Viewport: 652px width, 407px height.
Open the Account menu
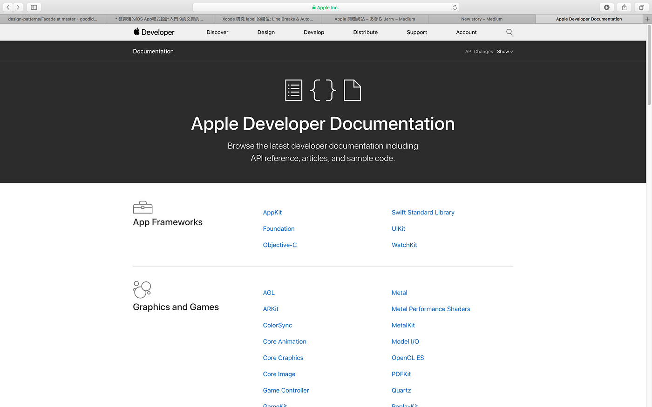pyautogui.click(x=466, y=32)
